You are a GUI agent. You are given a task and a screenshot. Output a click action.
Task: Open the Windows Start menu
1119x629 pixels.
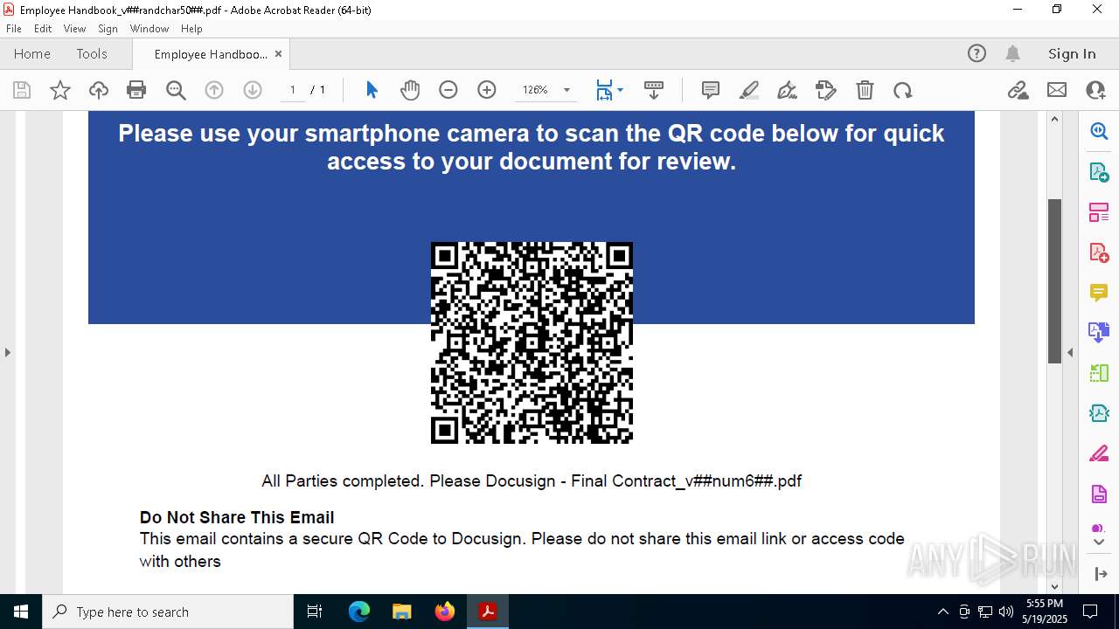point(21,612)
